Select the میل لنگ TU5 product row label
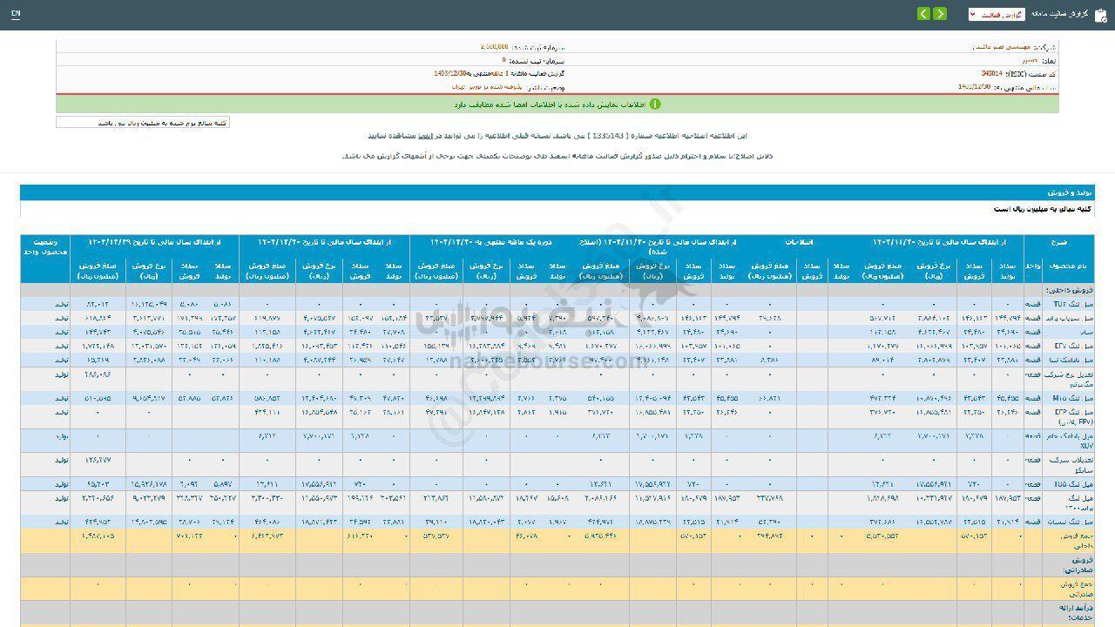Viewport: 1115px width, 627px height. [1068, 482]
